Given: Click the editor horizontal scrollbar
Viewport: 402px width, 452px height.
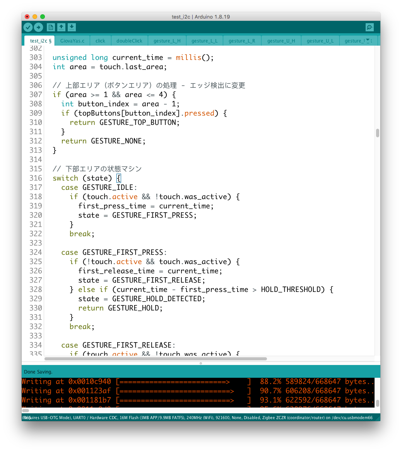Looking at the screenshot, I should pyautogui.click(x=156, y=359).
